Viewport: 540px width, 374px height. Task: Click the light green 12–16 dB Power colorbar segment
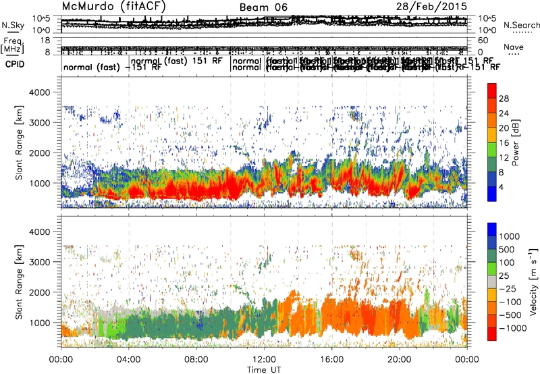coord(492,149)
